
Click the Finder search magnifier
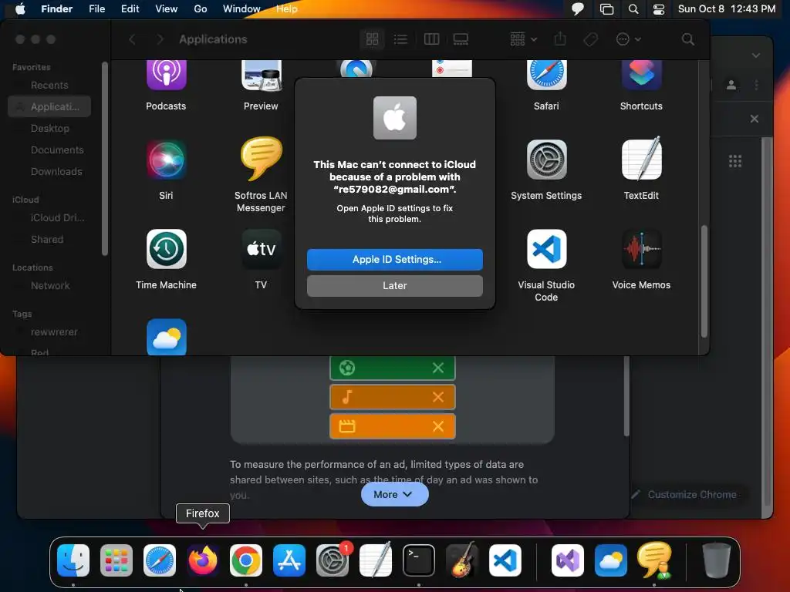687,39
